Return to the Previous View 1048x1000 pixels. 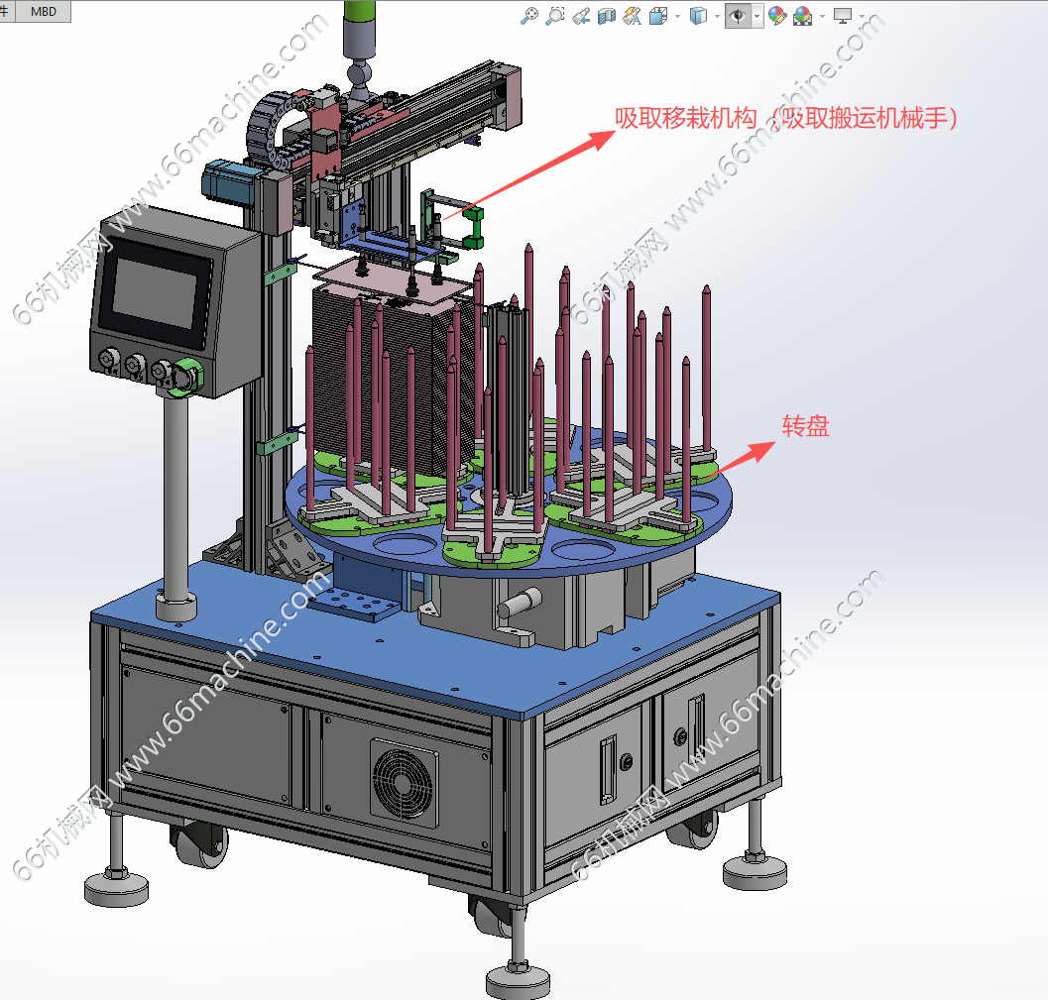point(582,16)
